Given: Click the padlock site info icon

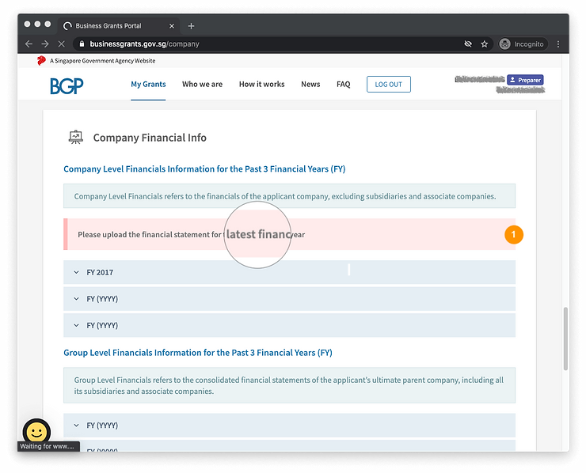Looking at the screenshot, I should [82, 44].
